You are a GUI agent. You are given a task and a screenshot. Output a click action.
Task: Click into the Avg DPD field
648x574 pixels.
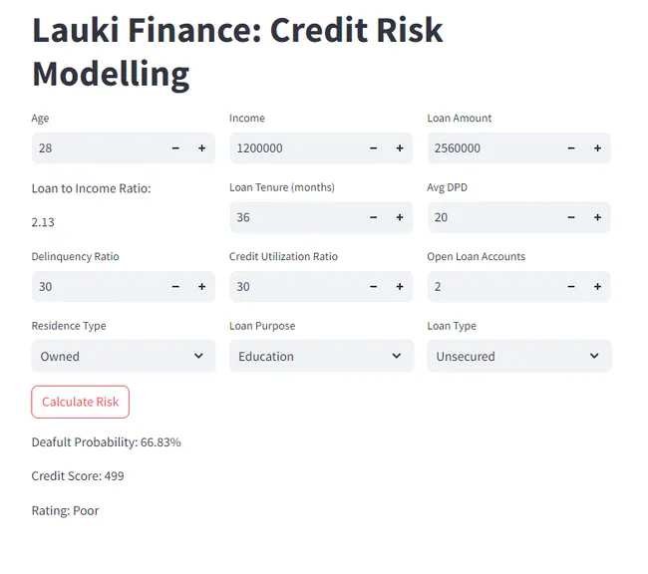491,217
